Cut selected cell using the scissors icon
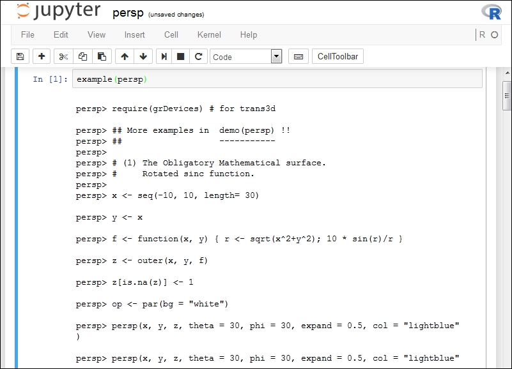The height and width of the screenshot is (369, 512). pyautogui.click(x=63, y=56)
